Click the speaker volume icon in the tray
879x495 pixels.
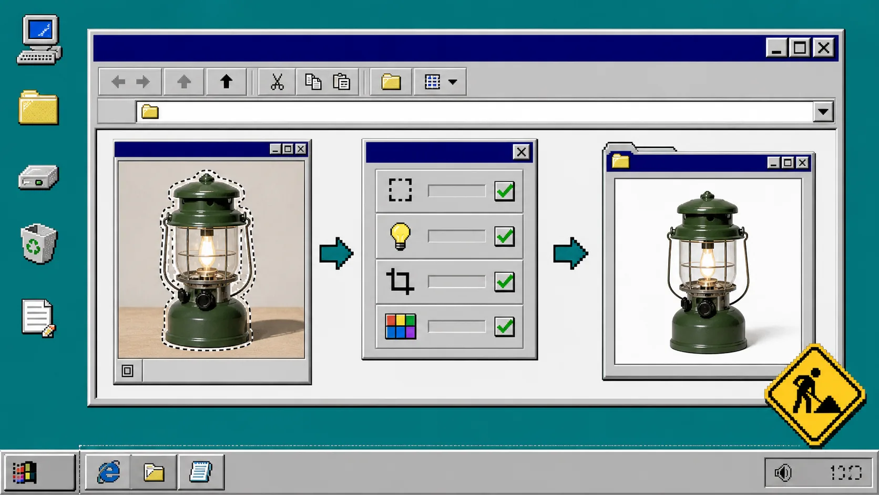pos(783,473)
